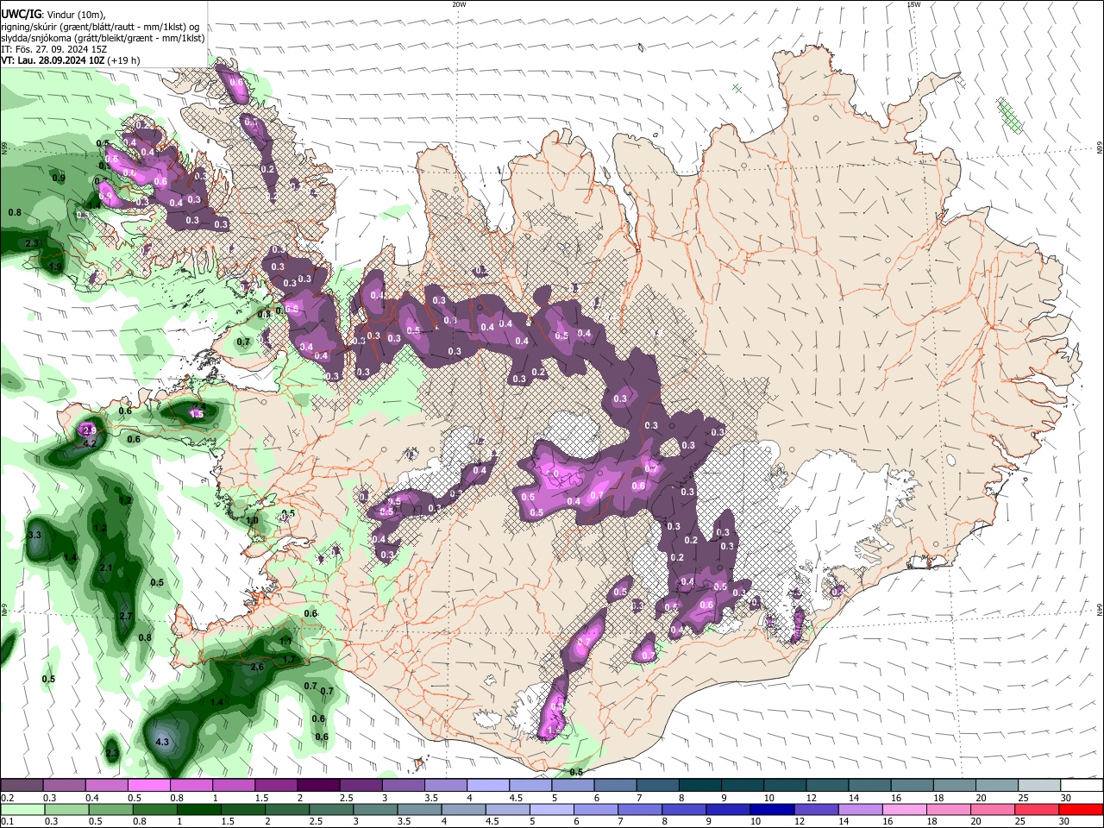Click the 1.0 rainfall value on the map

(x=253, y=521)
